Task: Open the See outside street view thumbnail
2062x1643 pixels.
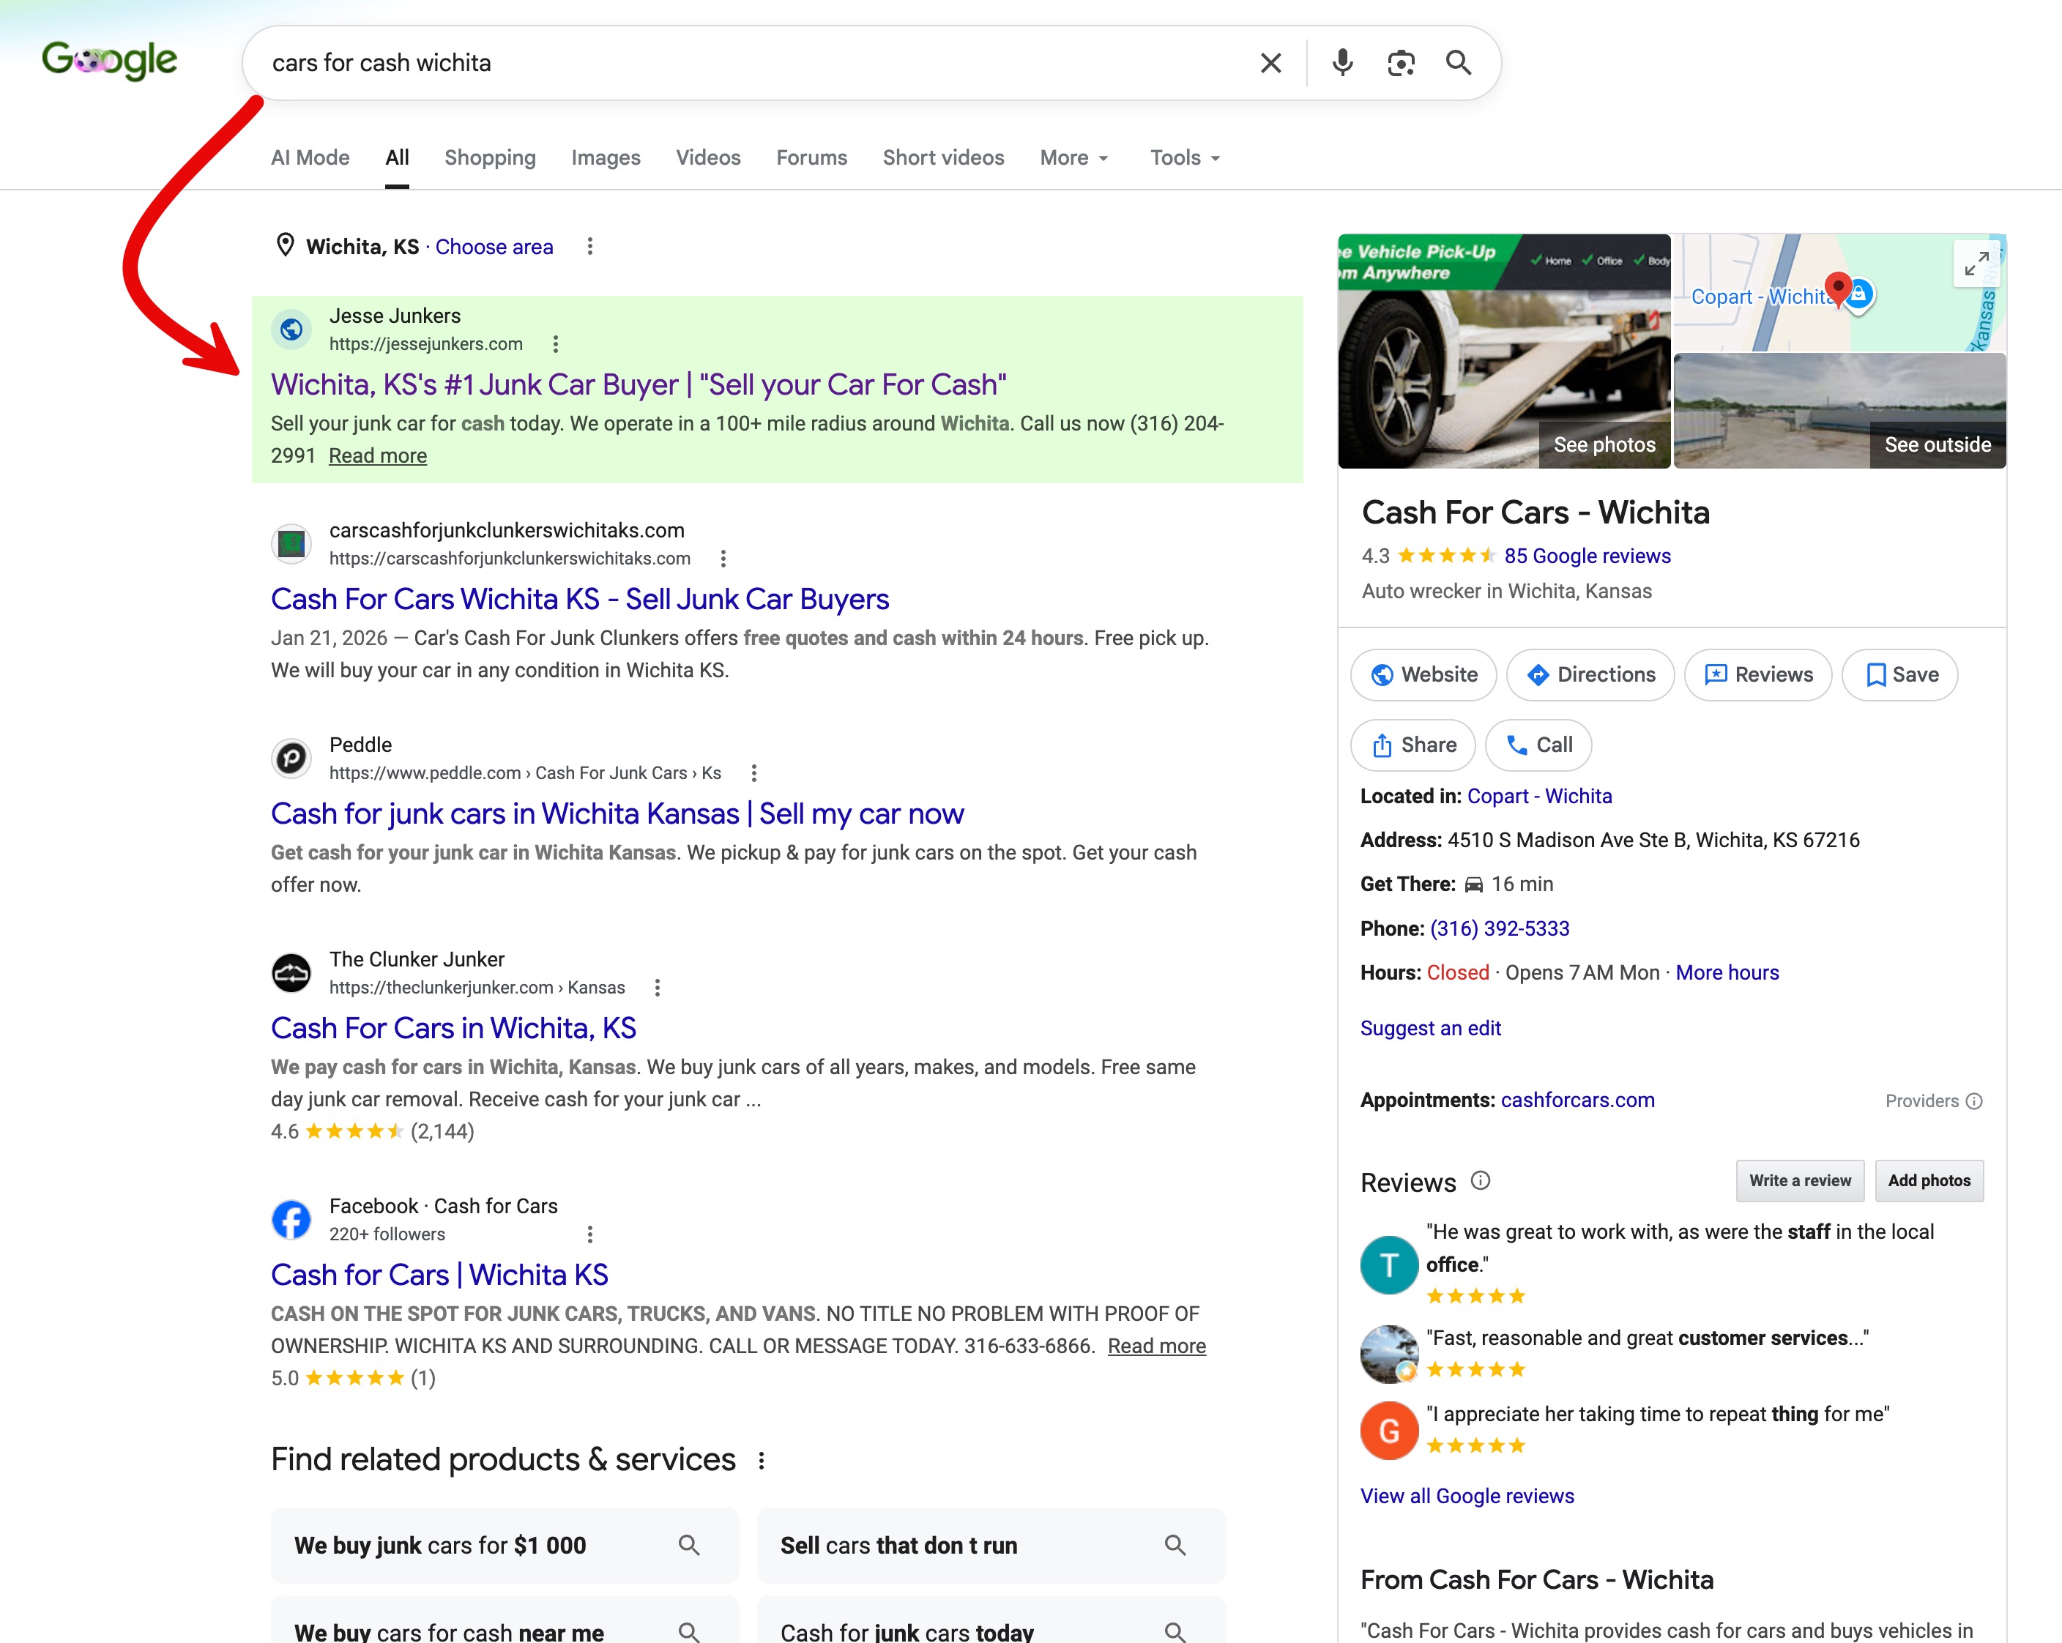Action: tap(1839, 411)
